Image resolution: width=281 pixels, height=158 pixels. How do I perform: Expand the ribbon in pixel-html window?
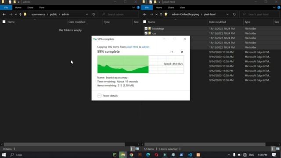(x=274, y=7)
